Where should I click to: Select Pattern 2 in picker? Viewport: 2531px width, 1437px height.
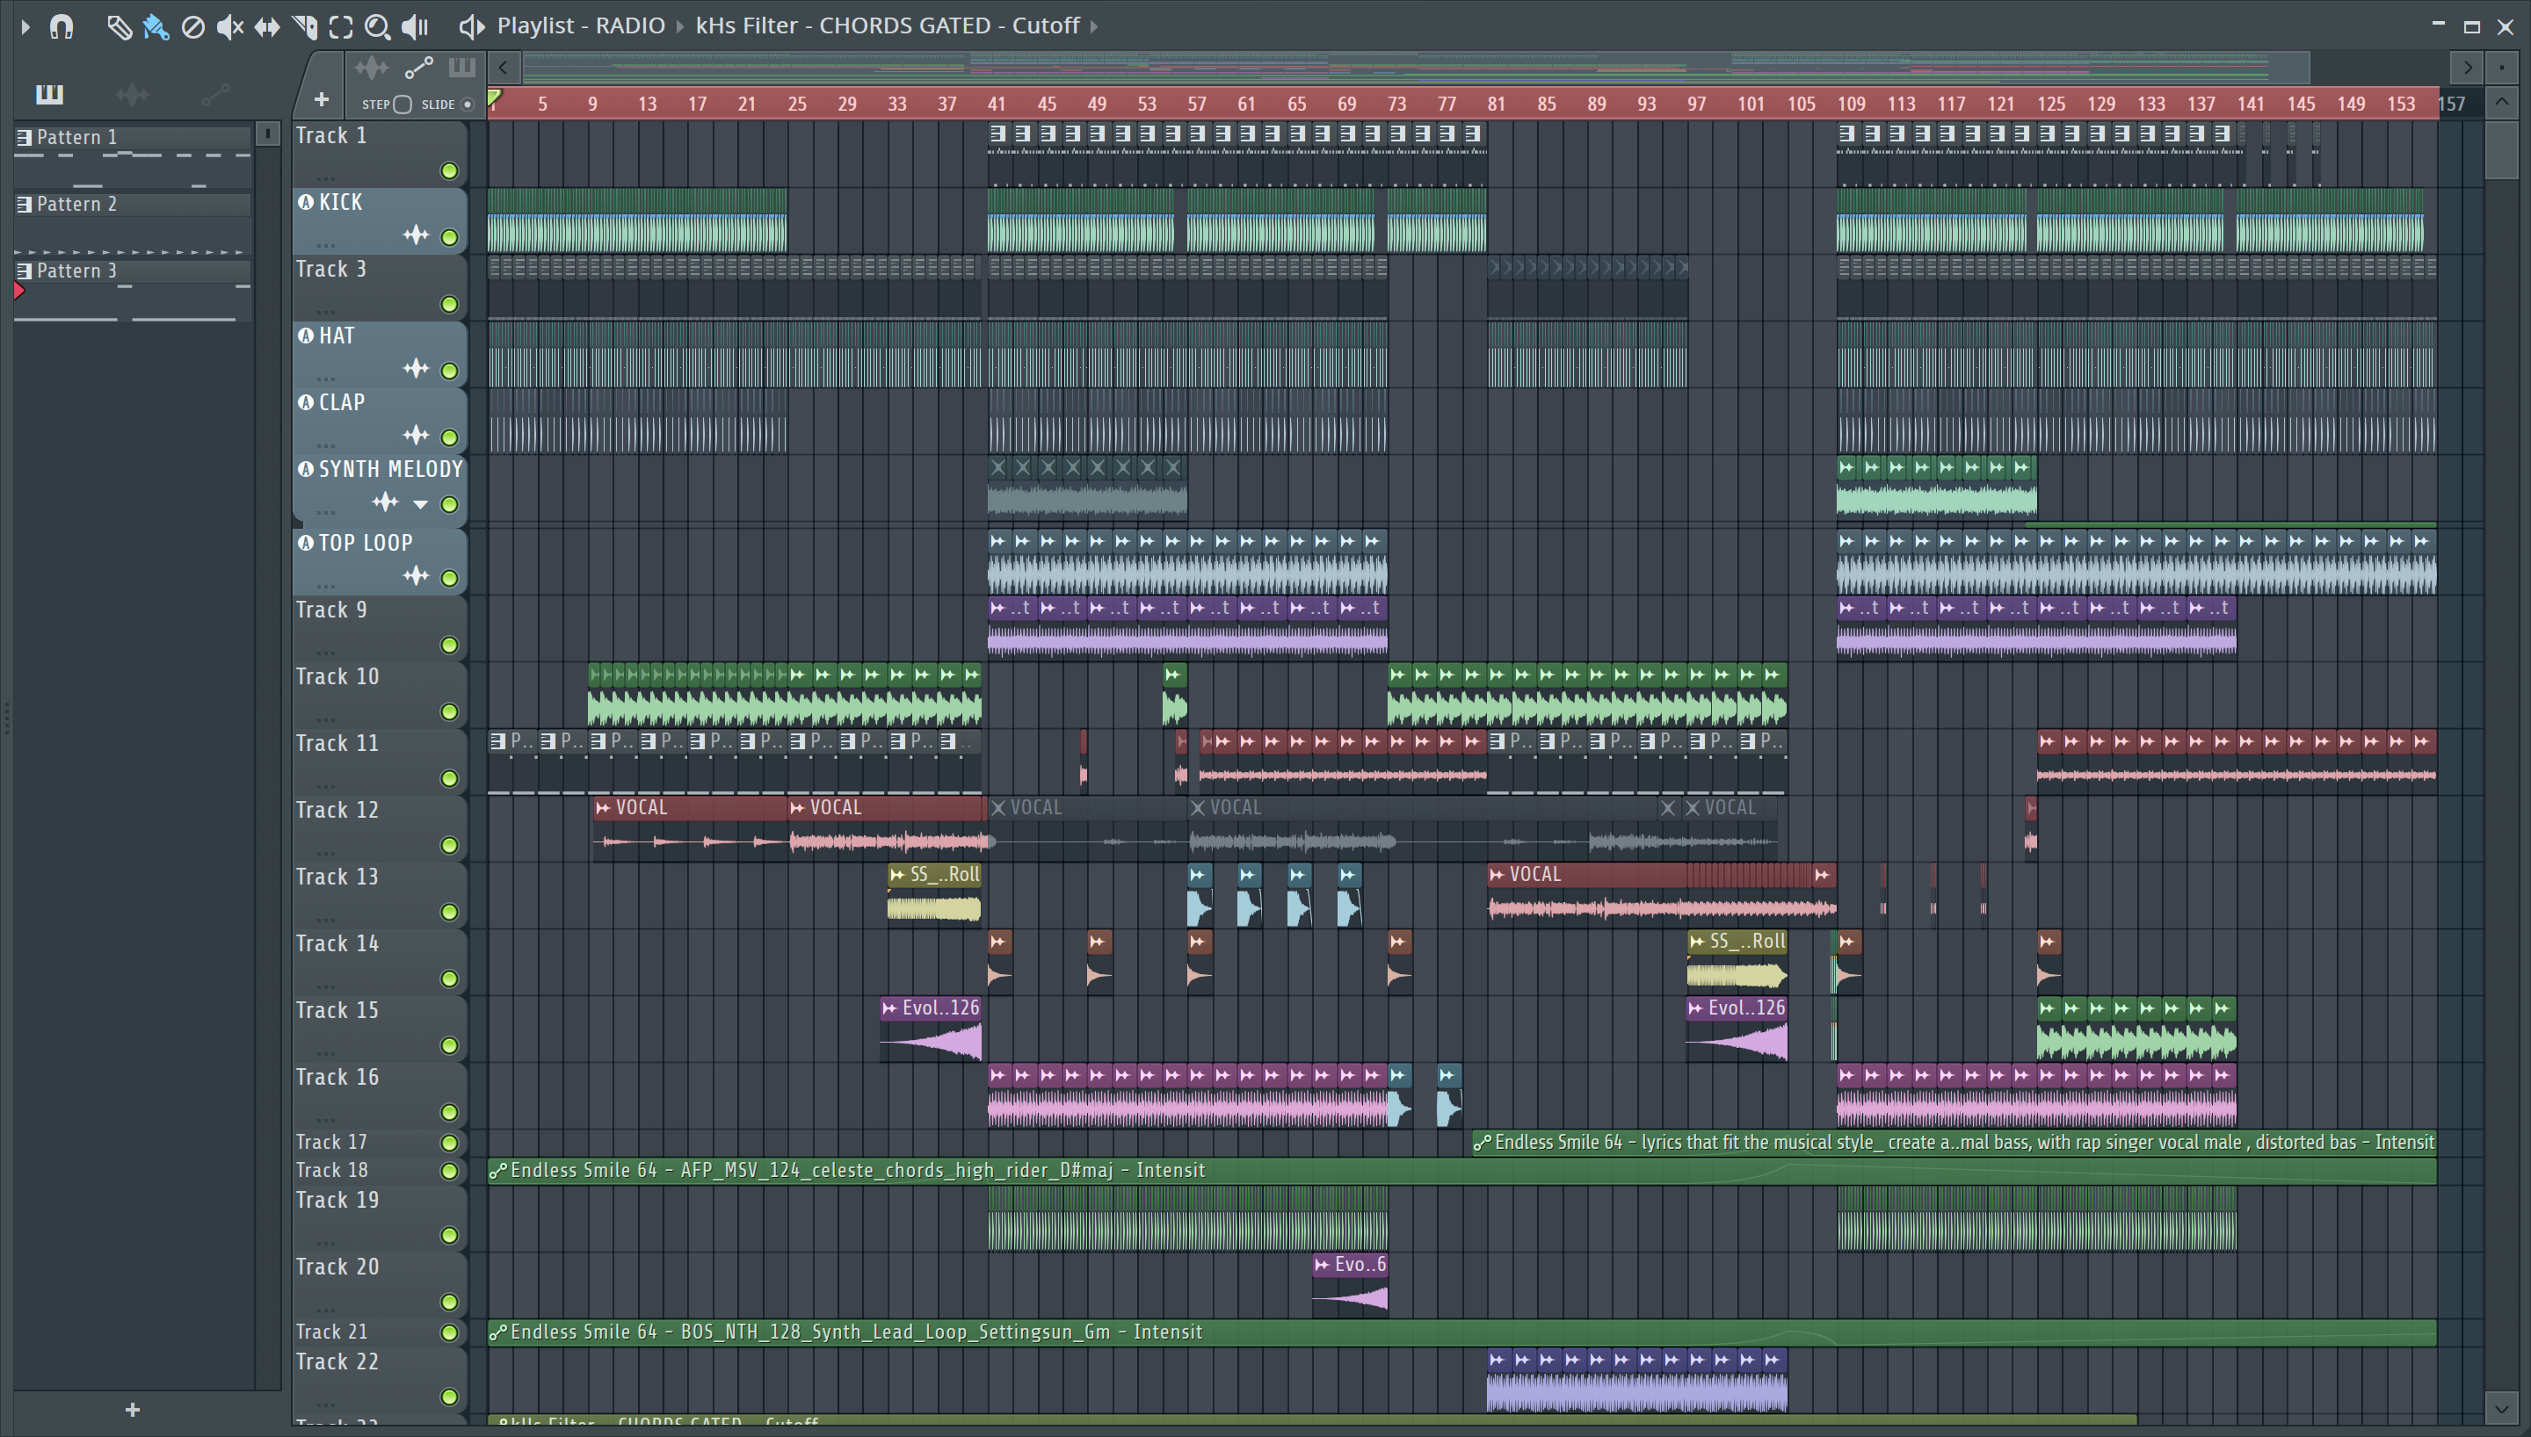pyautogui.click(x=131, y=205)
